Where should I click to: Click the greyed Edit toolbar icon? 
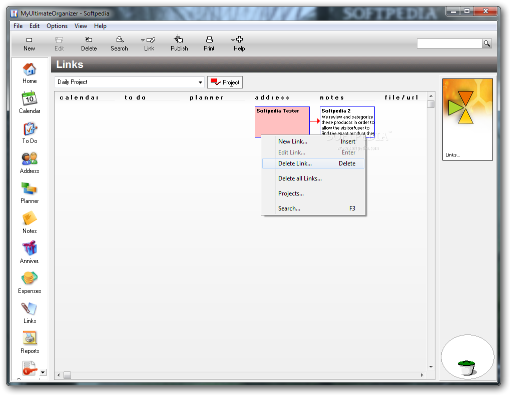pyautogui.click(x=59, y=43)
